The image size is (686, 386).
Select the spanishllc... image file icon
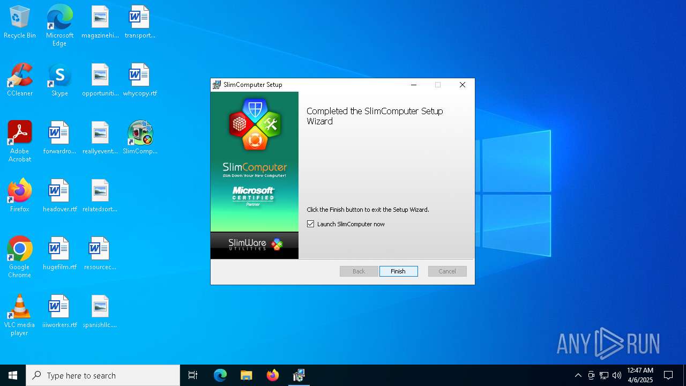[x=100, y=311]
